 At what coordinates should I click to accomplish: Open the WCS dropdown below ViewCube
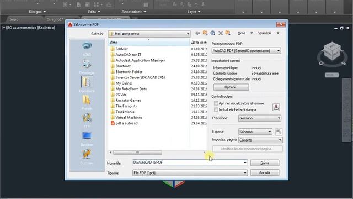(x=332, y=75)
